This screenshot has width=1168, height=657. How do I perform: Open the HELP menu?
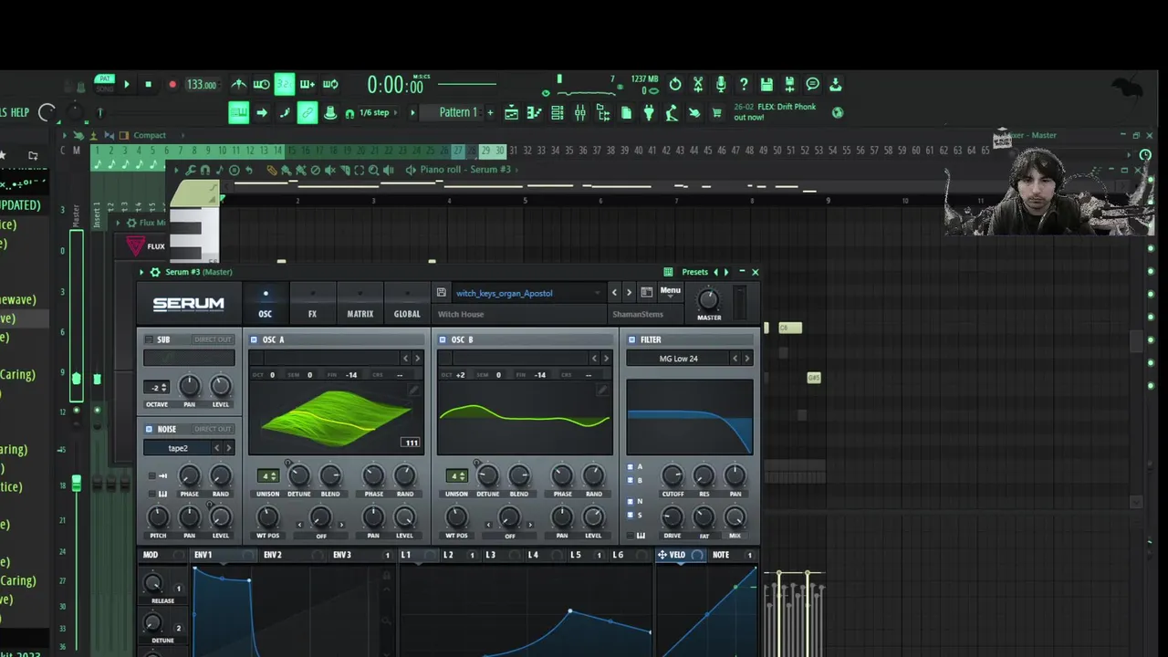[x=19, y=112]
